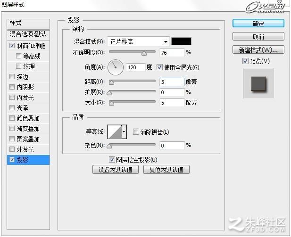Click the 不透明度 value field

[x=172, y=53]
